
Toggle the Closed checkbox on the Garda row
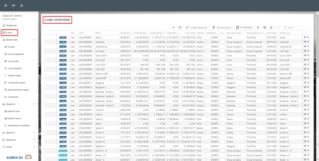(222, 37)
